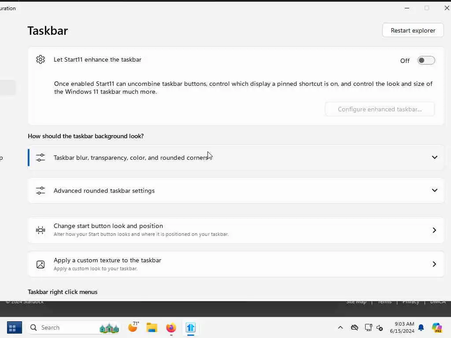The image size is (451, 338).
Task: Expand Advanced rounded taskbar settings chevron
Action: (434, 190)
